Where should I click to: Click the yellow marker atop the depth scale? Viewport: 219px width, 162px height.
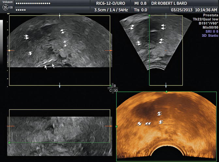[8, 14]
